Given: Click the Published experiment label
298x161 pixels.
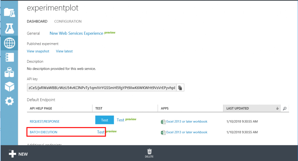Looking at the screenshot, I should 42,44.
